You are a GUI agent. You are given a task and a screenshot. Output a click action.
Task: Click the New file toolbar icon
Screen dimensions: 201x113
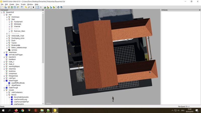point(2,7)
